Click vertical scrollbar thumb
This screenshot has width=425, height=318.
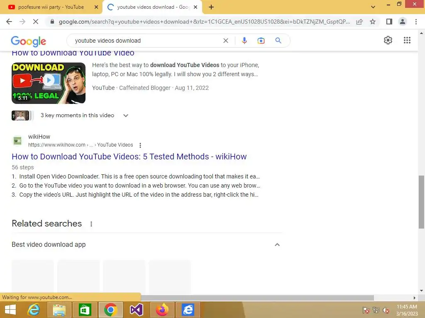click(421, 202)
